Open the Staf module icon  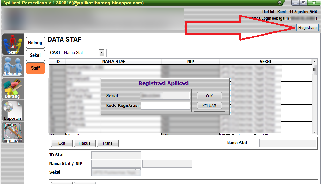coord(12,44)
